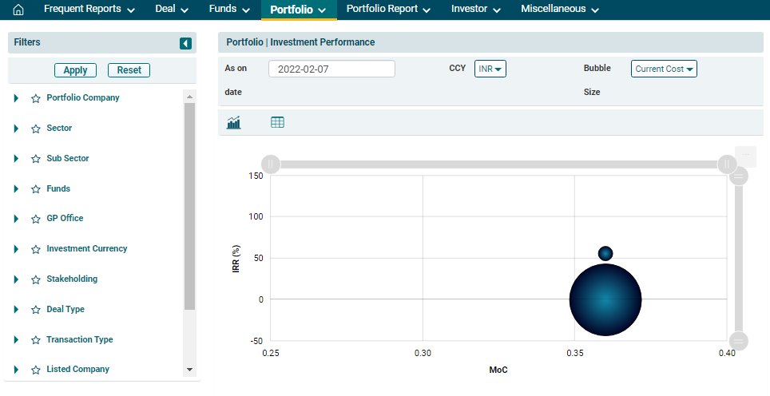Open the Portfolio Report menu

click(388, 10)
